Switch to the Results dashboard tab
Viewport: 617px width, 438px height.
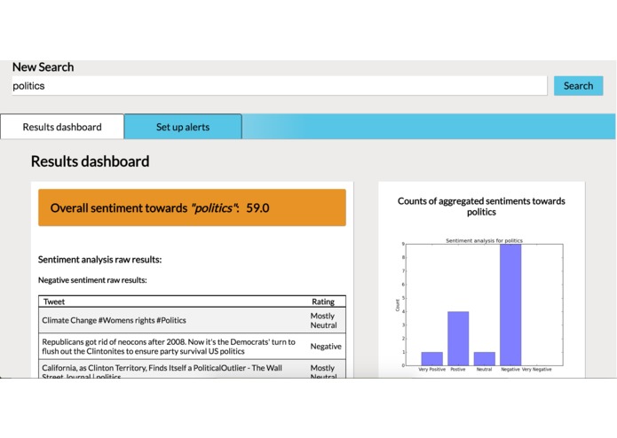click(62, 127)
